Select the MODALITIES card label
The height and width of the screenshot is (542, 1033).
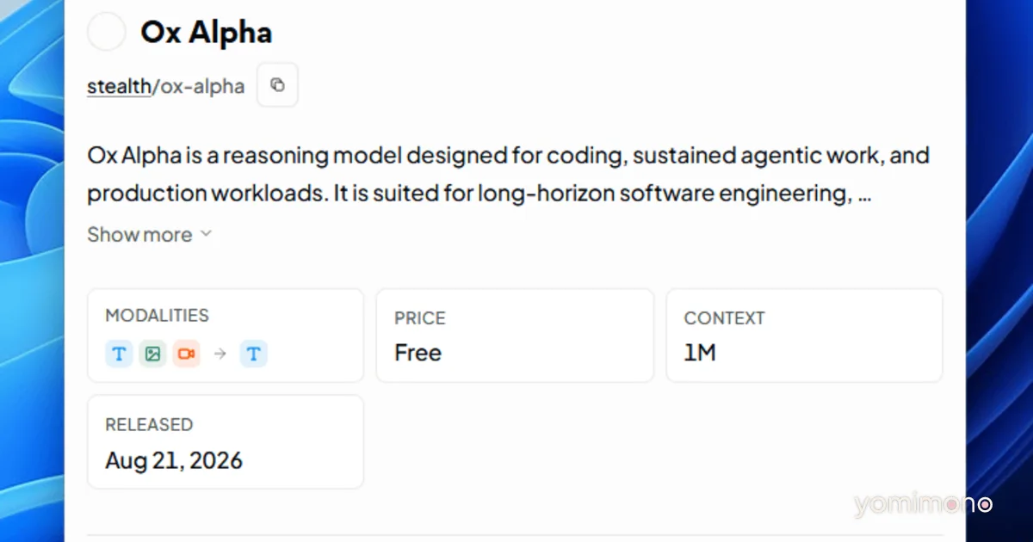pos(157,316)
